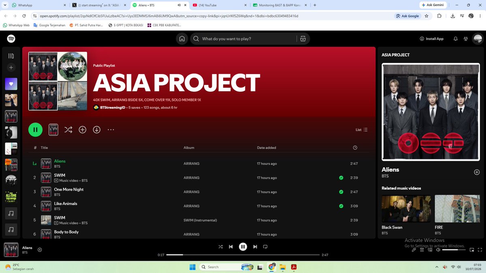
Task: Toggle Smart Shuffle beside the playlist cover
Action: point(68,129)
